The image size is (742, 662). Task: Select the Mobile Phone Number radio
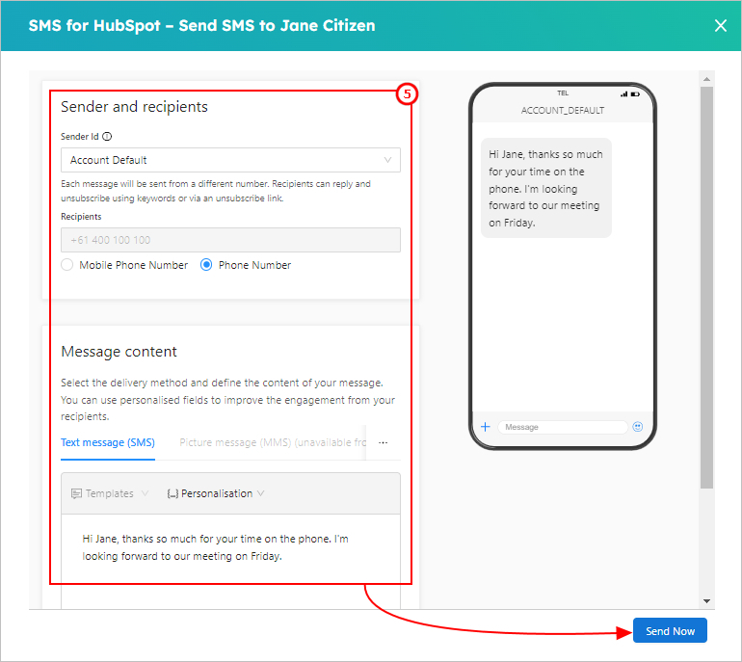click(x=67, y=265)
